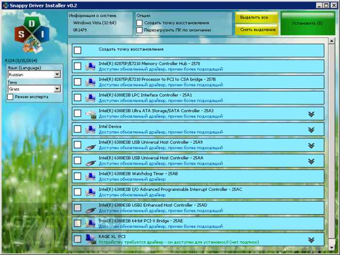Open the theme dropdown showing Grass
The image size is (340, 255).
click(57, 89)
